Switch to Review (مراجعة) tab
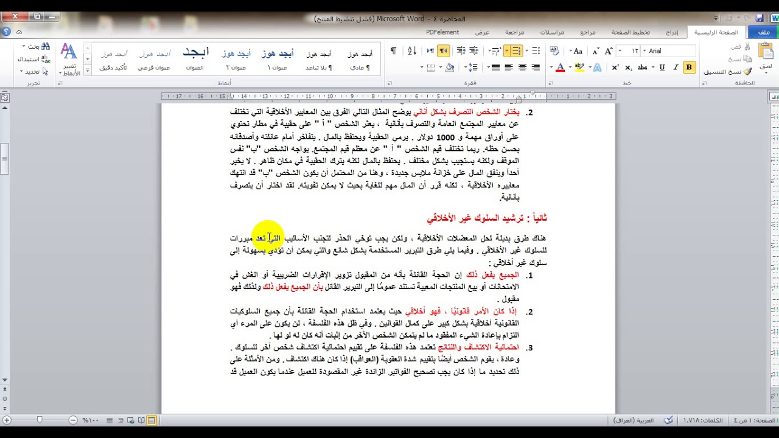Image resolution: width=779 pixels, height=438 pixels. point(514,32)
